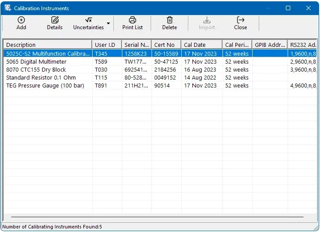
Task: Click the User I.D column header
Action: tap(107, 45)
